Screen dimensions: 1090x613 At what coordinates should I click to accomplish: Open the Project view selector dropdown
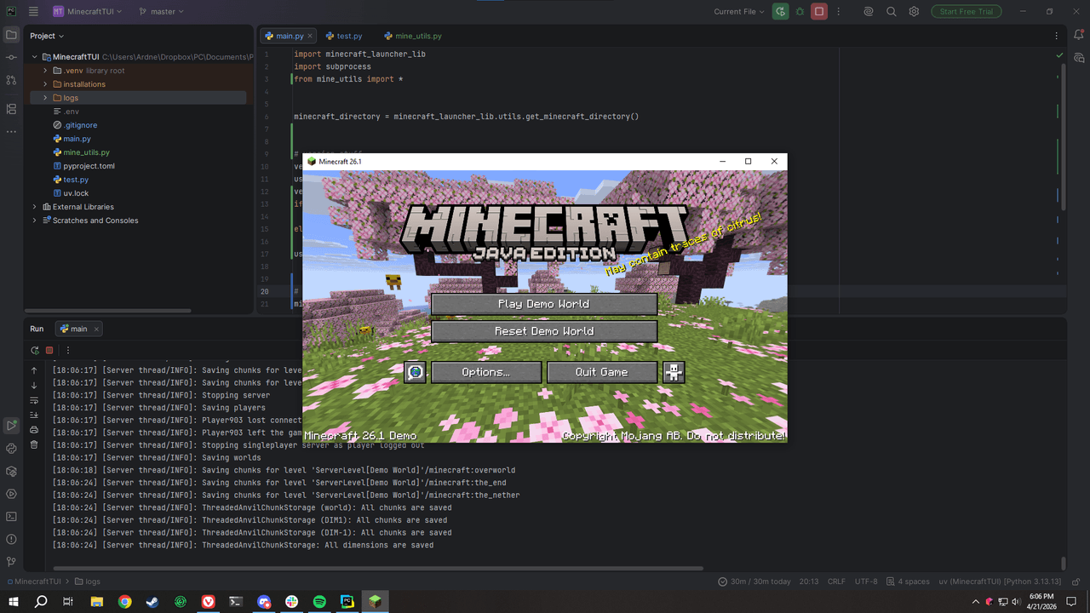coord(47,36)
